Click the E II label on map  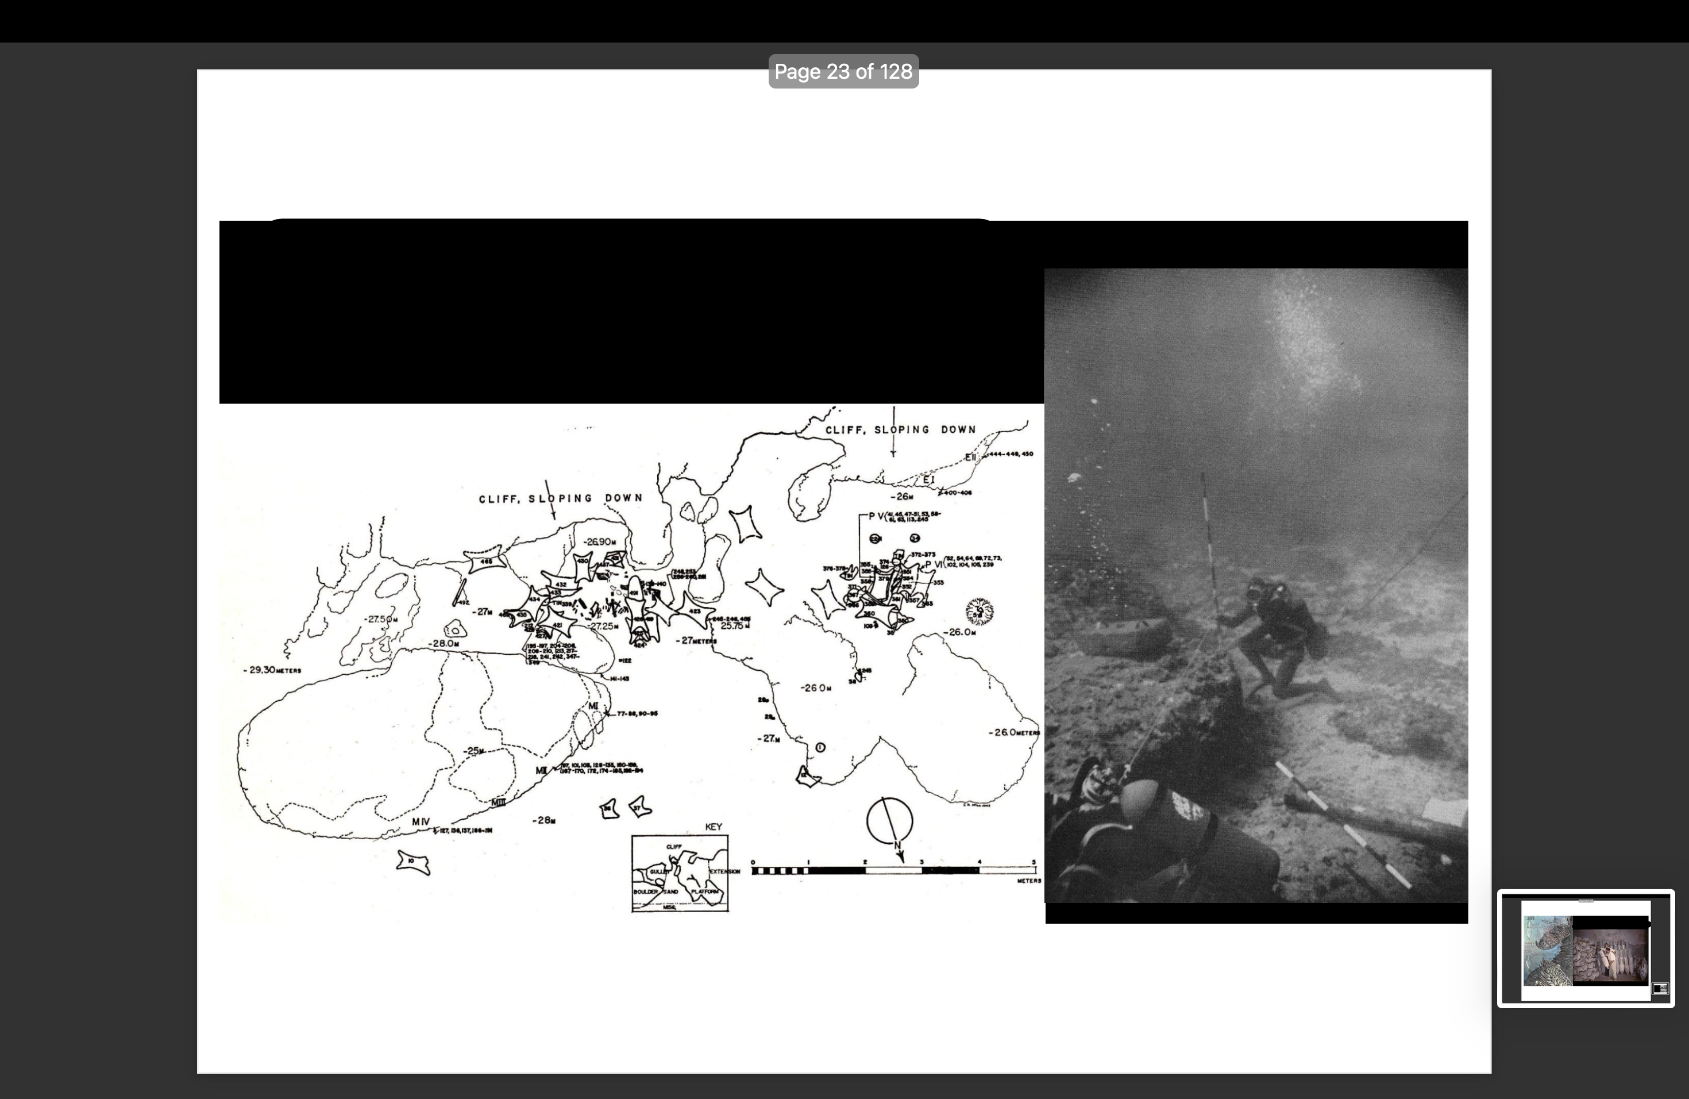pyautogui.click(x=971, y=457)
